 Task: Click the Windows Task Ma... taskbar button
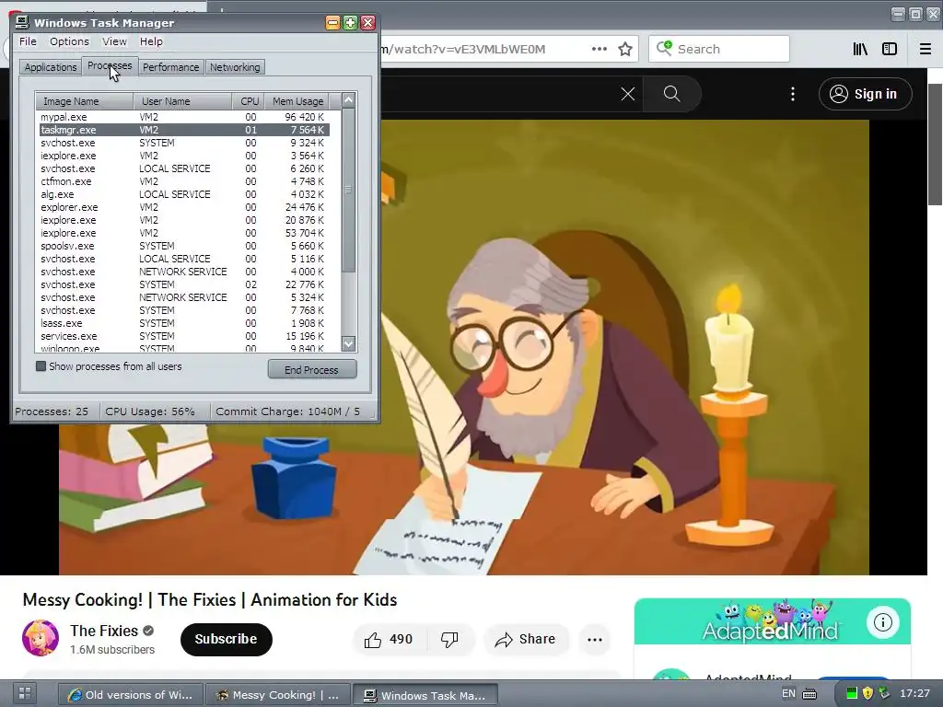(x=425, y=695)
